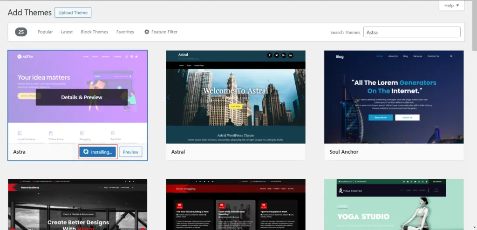Click the Astra theme name label
Screen dimensions: 477x230
click(19, 152)
